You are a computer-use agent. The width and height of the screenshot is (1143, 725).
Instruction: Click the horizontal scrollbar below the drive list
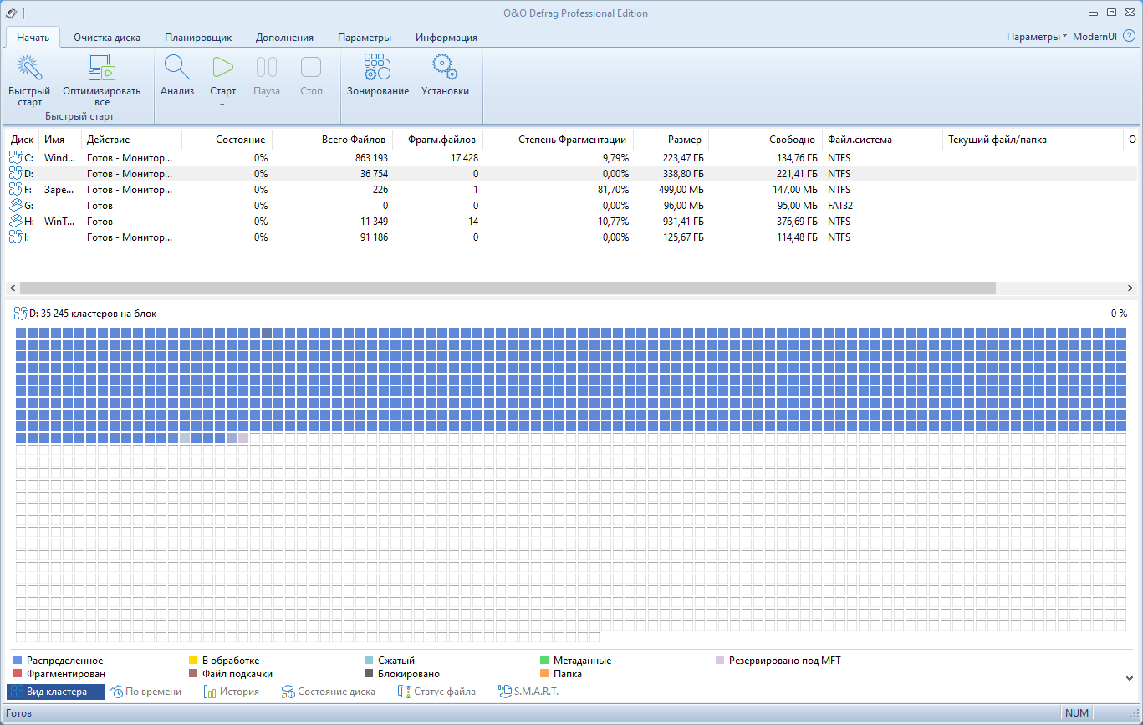point(502,288)
